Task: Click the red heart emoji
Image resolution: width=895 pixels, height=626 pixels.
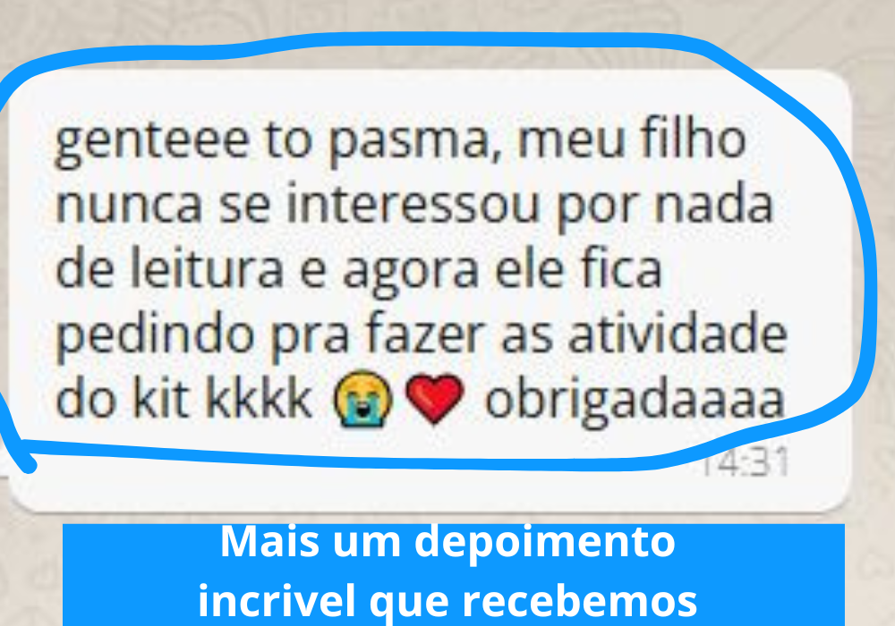Action: (x=434, y=399)
